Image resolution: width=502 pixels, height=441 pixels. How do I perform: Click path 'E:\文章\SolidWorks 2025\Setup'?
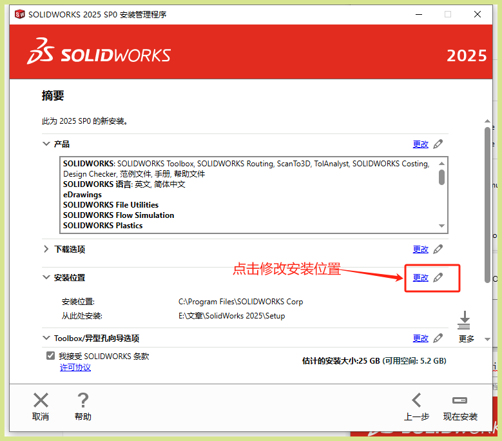coord(232,316)
